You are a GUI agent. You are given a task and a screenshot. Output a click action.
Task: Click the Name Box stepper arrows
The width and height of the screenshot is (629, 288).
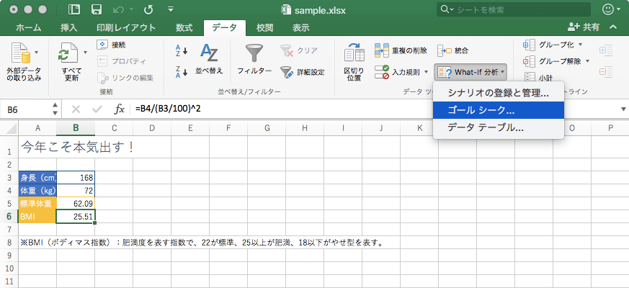(55, 109)
